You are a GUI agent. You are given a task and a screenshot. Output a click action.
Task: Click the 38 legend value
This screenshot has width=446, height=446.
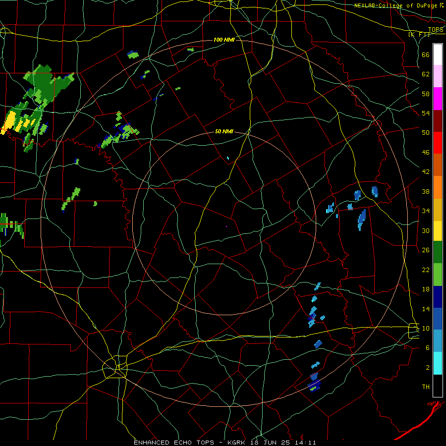click(426, 191)
